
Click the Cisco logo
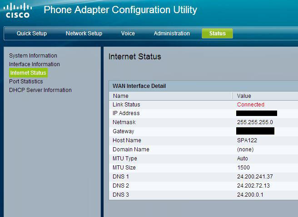point(18,10)
